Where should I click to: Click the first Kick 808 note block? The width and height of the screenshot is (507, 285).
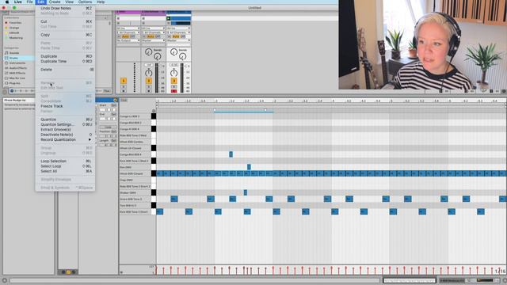click(160, 211)
